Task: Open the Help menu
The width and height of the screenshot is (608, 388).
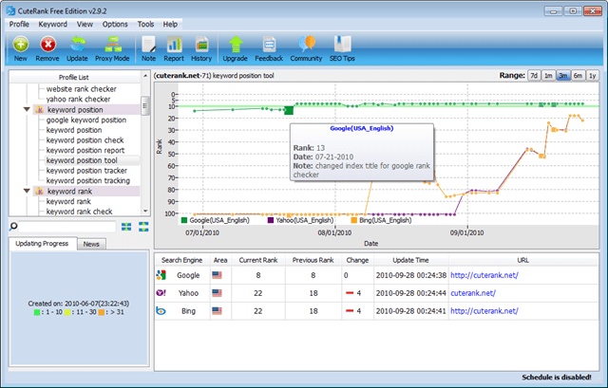Action: coord(170,24)
